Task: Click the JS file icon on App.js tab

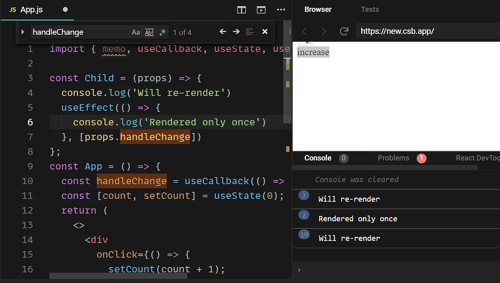Action: (12, 9)
